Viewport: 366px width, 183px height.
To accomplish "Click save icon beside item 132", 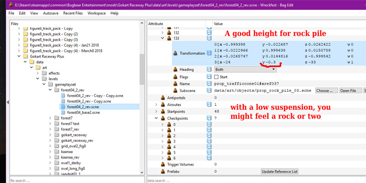I will [209, 32].
